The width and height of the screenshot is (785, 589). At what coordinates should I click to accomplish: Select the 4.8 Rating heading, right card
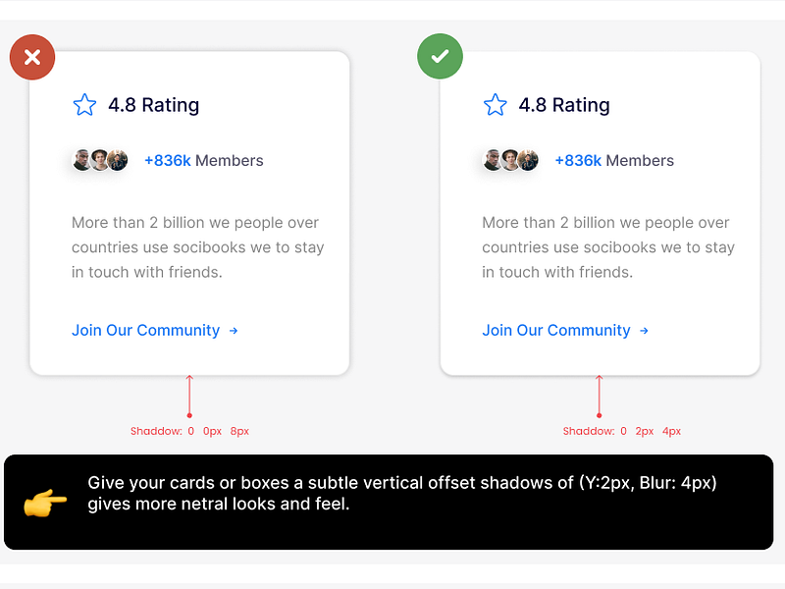tap(564, 105)
